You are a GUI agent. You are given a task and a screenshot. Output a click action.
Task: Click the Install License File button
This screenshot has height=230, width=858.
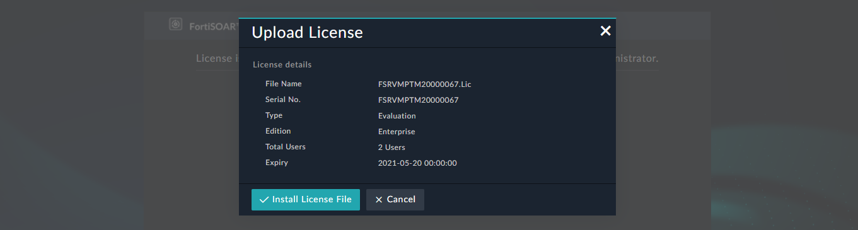(x=306, y=200)
